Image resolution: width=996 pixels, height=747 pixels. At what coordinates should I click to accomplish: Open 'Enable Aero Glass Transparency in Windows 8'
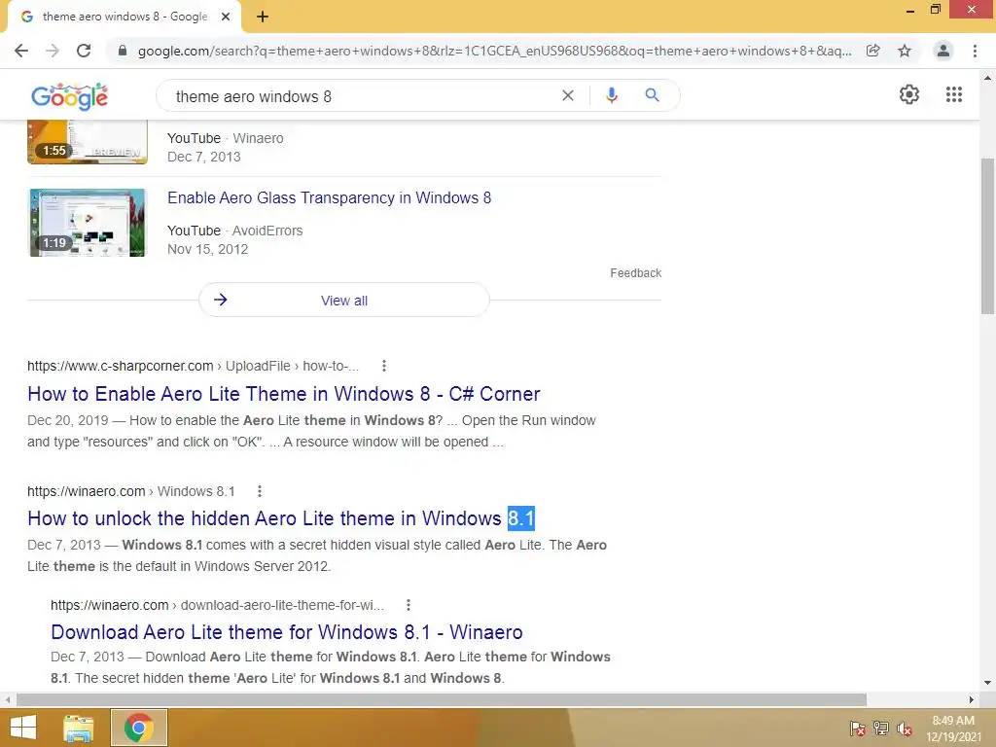pos(329,197)
